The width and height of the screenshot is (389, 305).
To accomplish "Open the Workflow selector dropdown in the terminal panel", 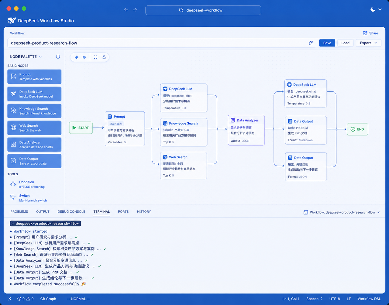I will tap(342, 212).
